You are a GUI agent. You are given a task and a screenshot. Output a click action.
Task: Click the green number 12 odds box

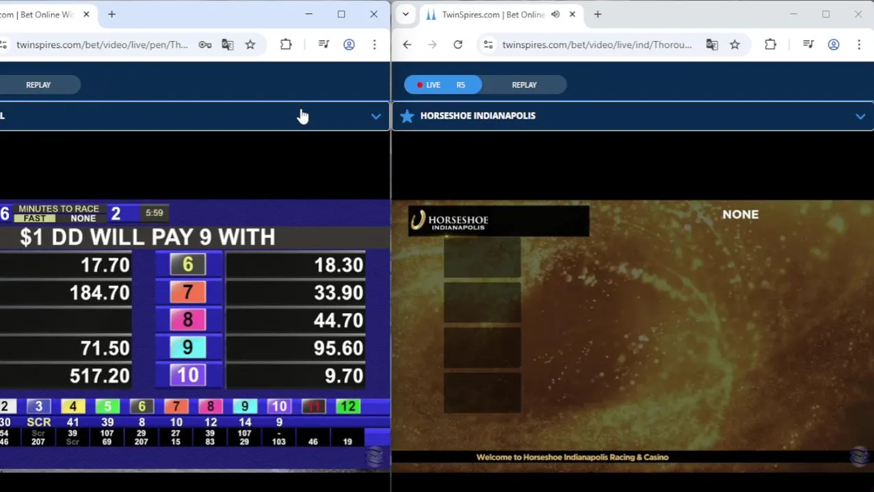[347, 407]
